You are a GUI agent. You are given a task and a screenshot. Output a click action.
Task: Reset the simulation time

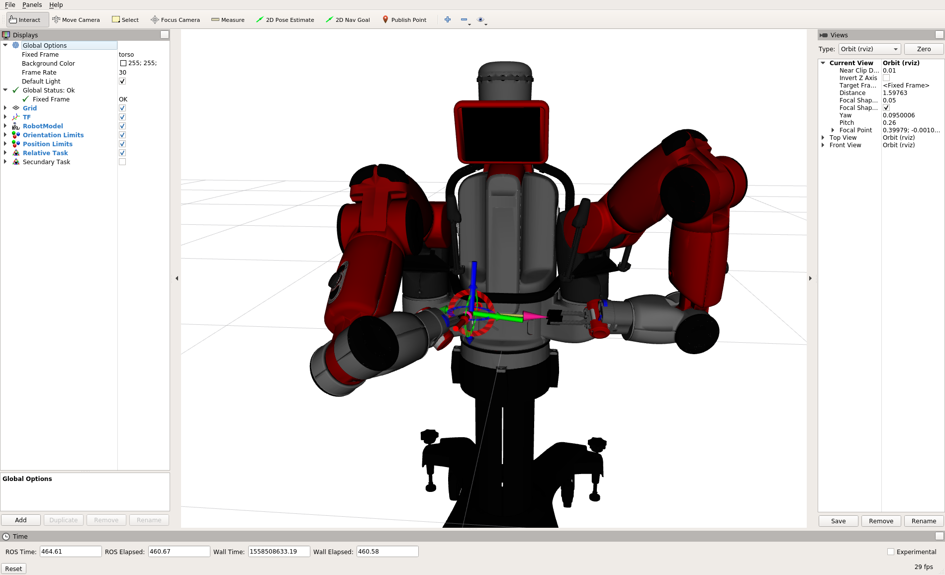13,569
